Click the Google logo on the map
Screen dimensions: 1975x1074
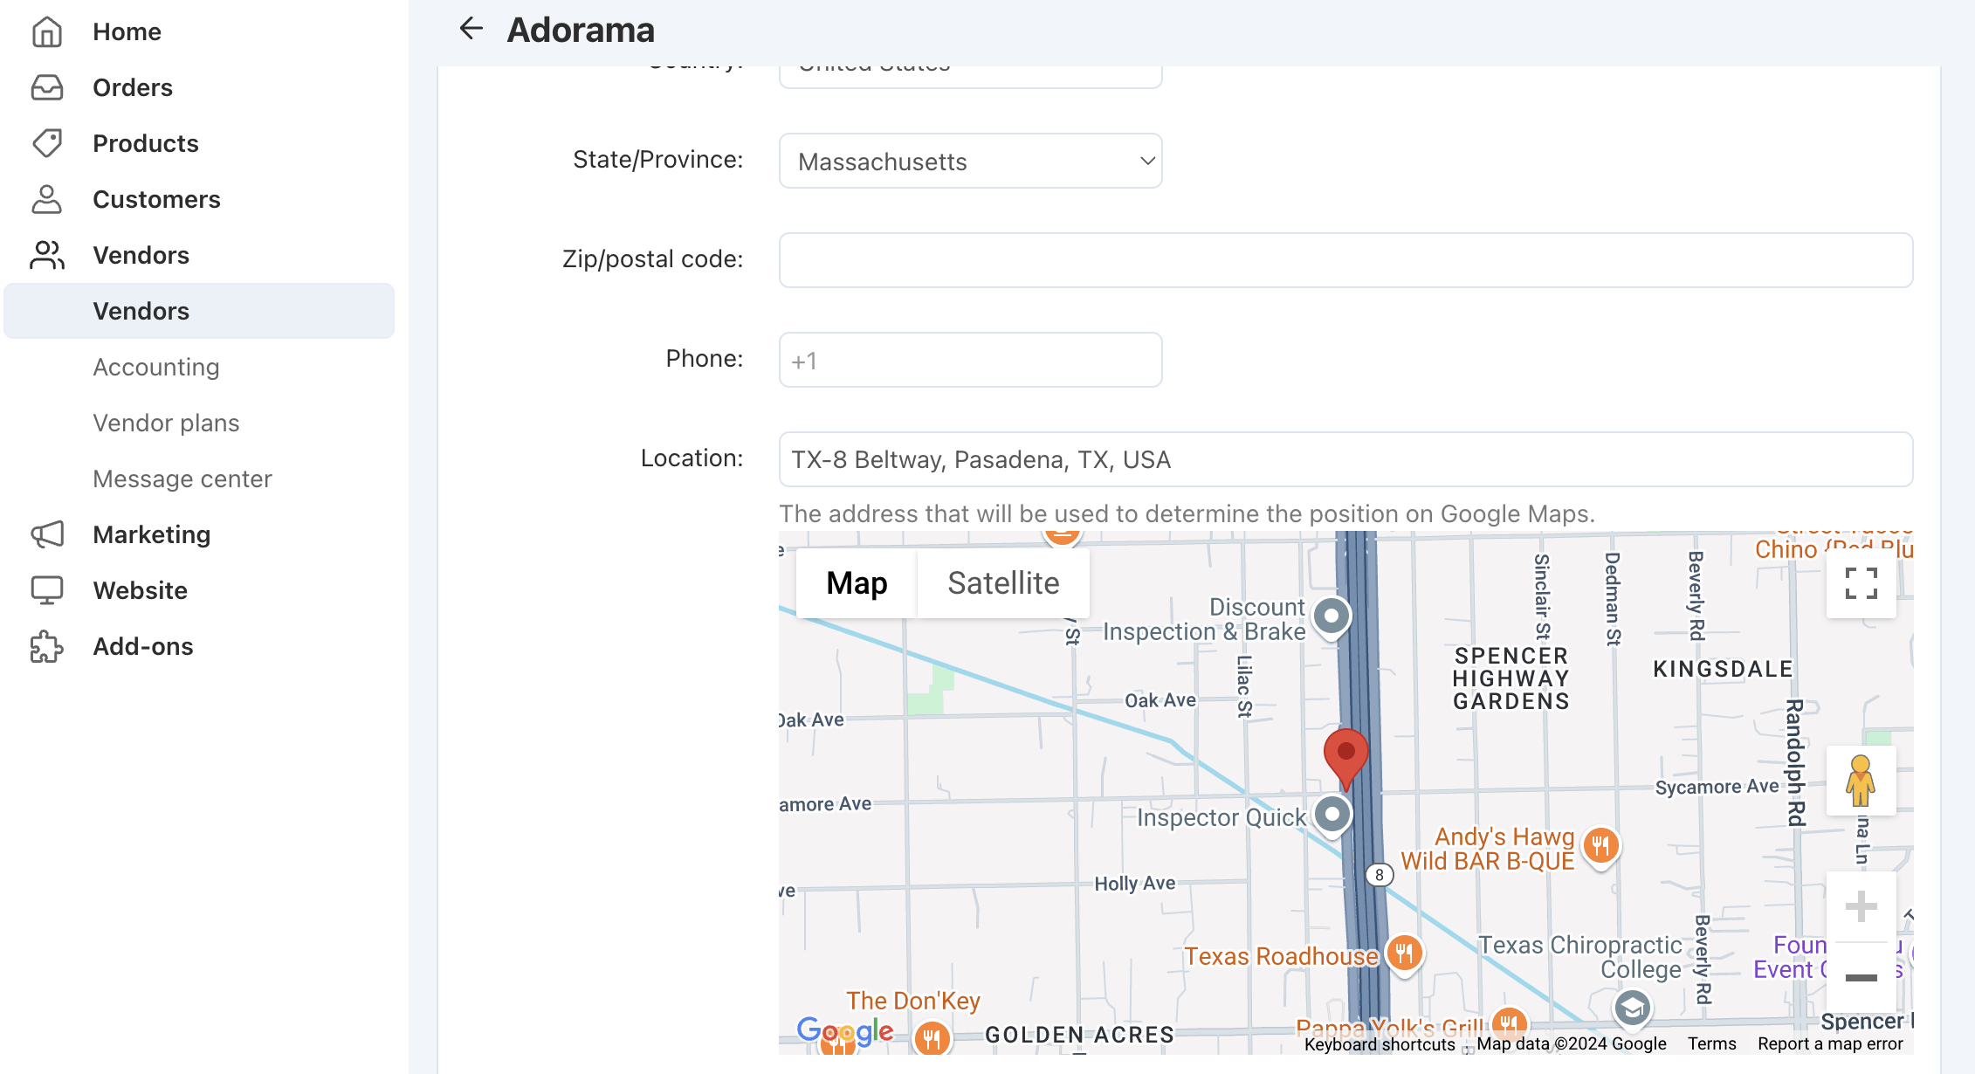(x=845, y=1032)
